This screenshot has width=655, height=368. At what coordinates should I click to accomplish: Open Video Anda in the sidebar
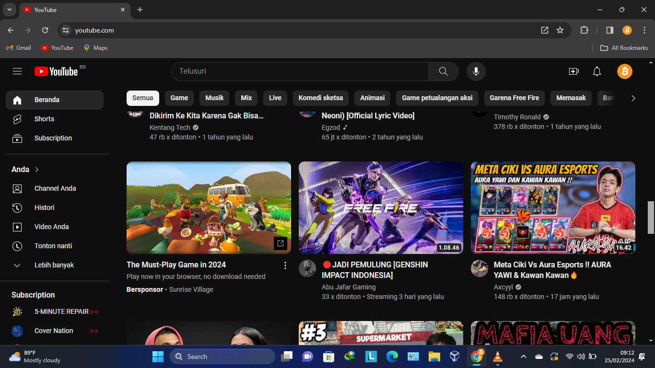55,227
